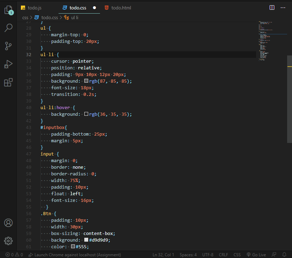Click line number 56 in gutter

click(x=29, y=213)
